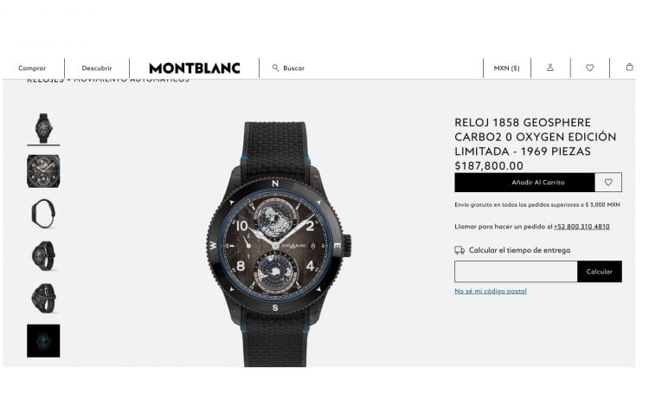
Task: Call the +52 800 310 4810 number link
Action: pos(582,227)
